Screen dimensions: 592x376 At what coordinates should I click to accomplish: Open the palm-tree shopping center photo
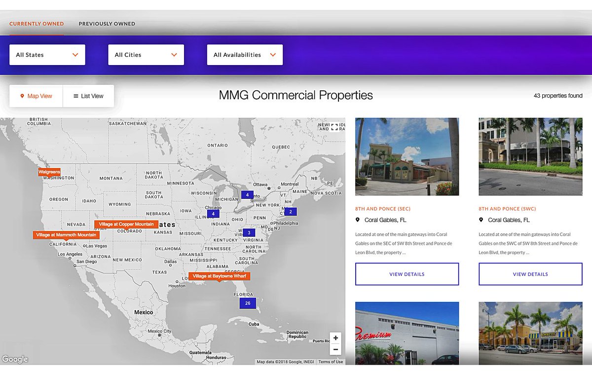pos(530,333)
